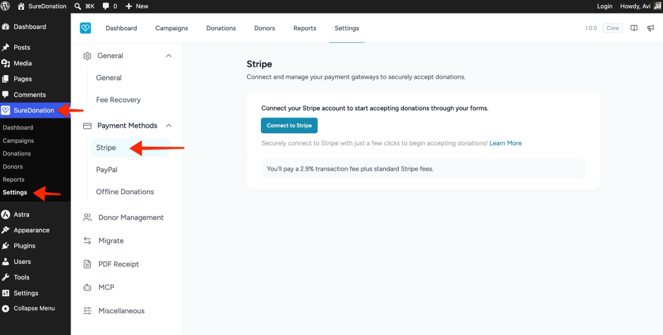Click the Payment Methods card icon
This screenshot has height=335, width=663.
[87, 126]
